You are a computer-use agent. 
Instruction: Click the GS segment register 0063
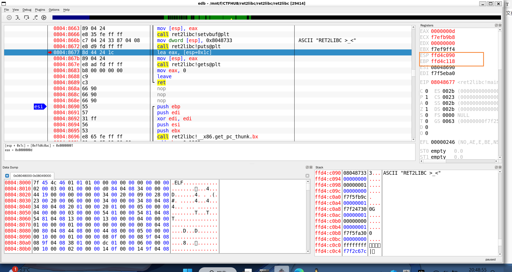(448, 121)
